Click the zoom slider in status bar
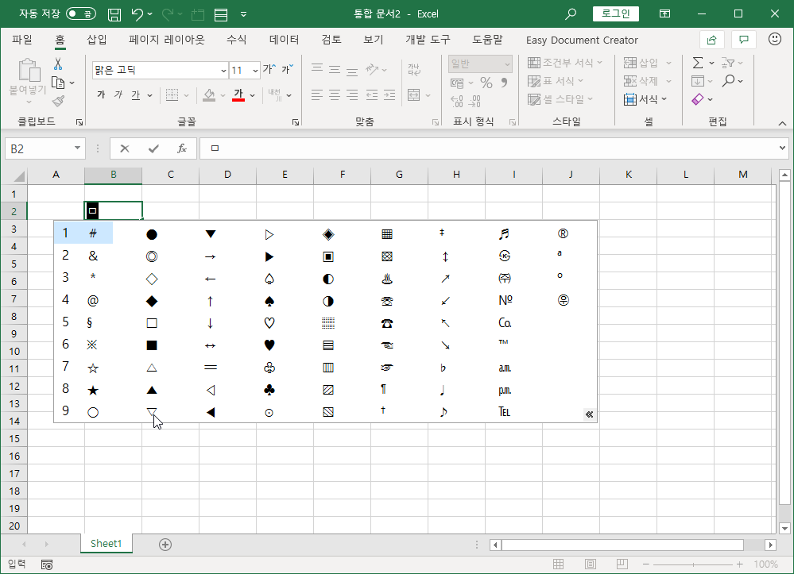Image resolution: width=794 pixels, height=574 pixels. pyautogui.click(x=693, y=564)
